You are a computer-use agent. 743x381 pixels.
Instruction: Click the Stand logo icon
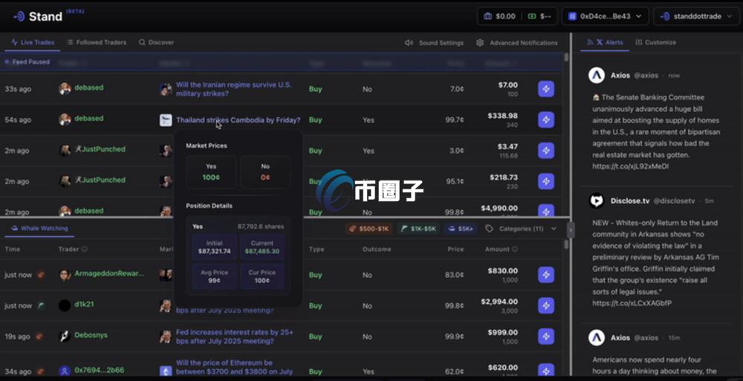pos(19,16)
